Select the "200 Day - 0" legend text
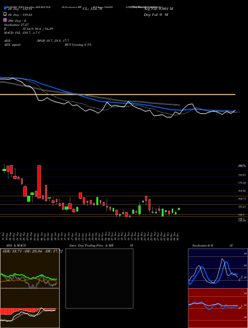 (17, 21)
